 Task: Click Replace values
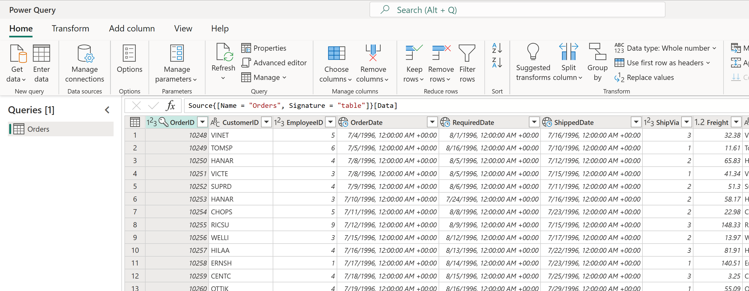pos(644,77)
